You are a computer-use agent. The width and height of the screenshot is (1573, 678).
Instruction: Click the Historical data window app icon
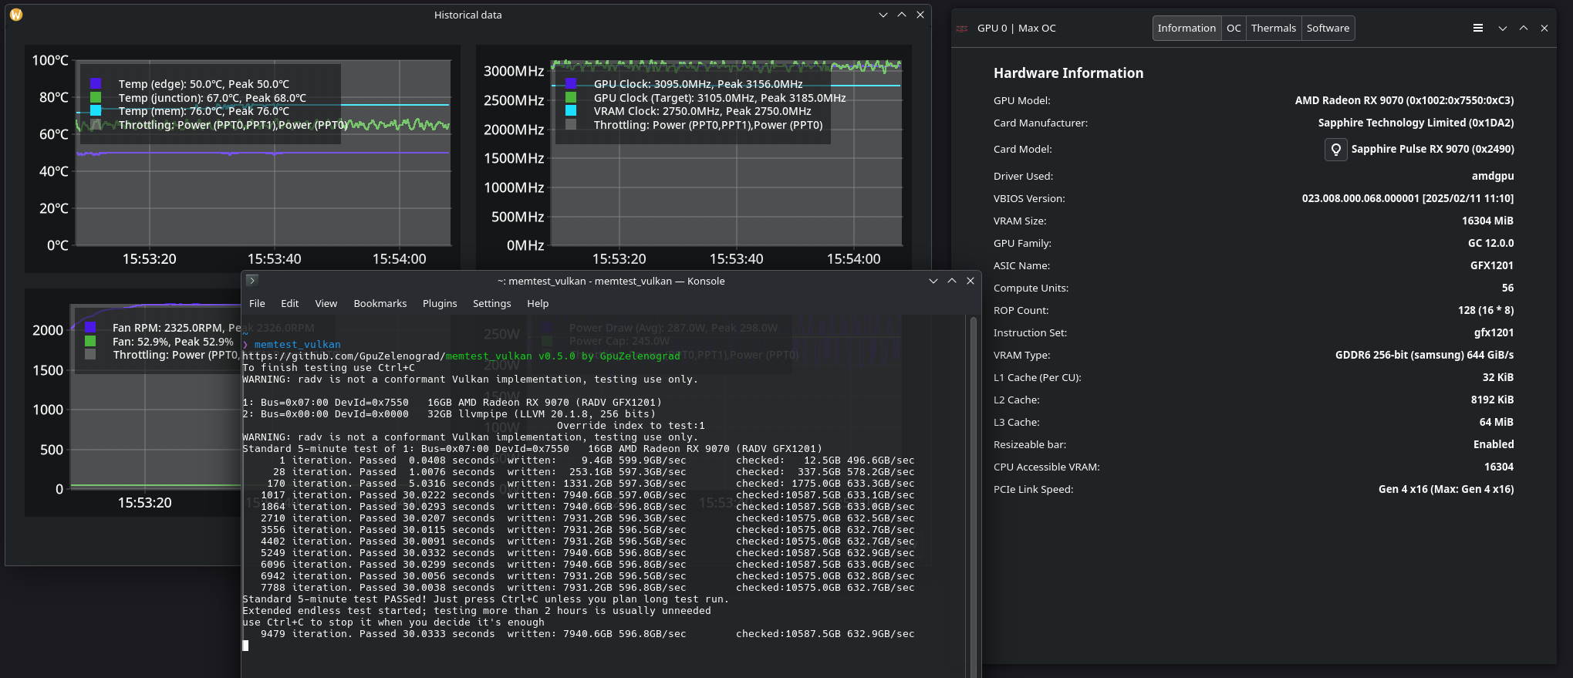[x=16, y=15]
